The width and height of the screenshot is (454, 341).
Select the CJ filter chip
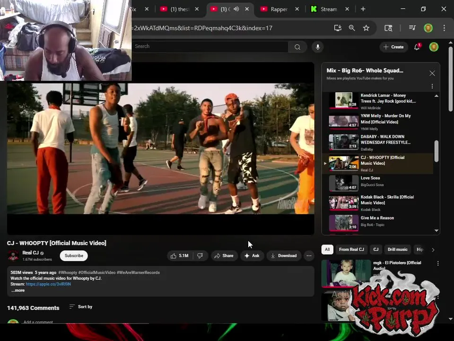(376, 250)
